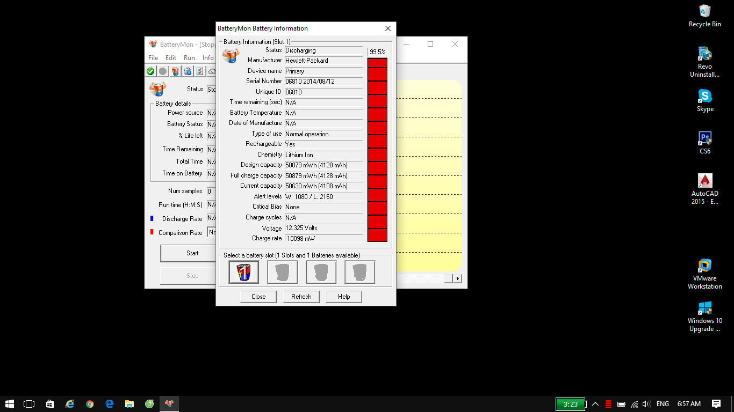Click the Help button
Screen dimensions: 734x412
(344, 297)
